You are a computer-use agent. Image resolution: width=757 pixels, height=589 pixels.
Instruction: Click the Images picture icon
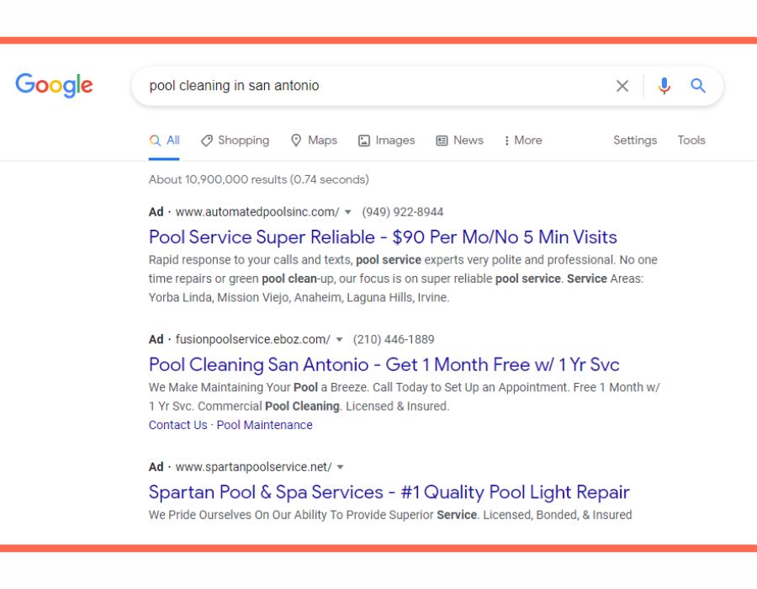(x=364, y=141)
